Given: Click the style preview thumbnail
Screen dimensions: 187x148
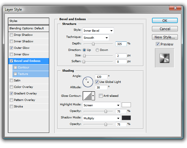Looking at the screenshot, I should pos(164,58).
